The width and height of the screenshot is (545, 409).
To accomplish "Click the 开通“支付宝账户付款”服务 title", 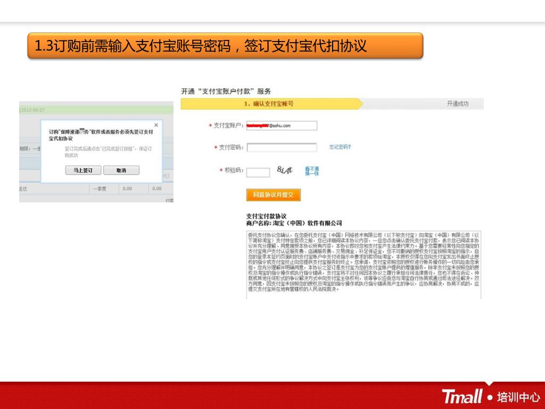I will 226,92.
